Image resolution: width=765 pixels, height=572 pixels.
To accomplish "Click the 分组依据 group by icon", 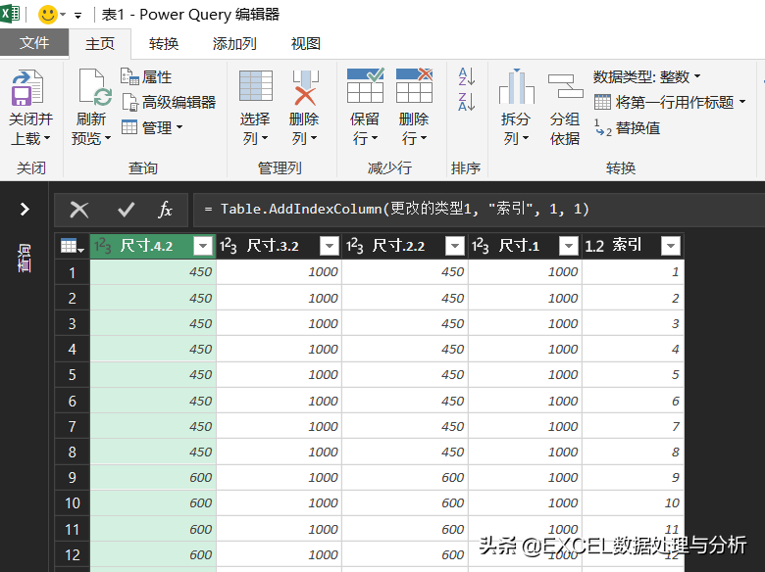I will click(565, 87).
